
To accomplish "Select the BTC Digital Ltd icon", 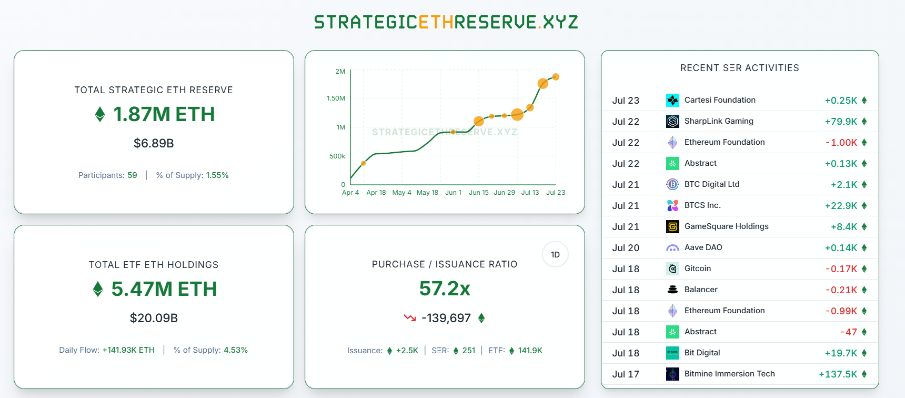I will click(x=672, y=184).
